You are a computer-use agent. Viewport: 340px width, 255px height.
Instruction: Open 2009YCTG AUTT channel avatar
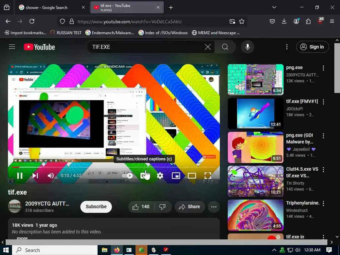pos(15,206)
